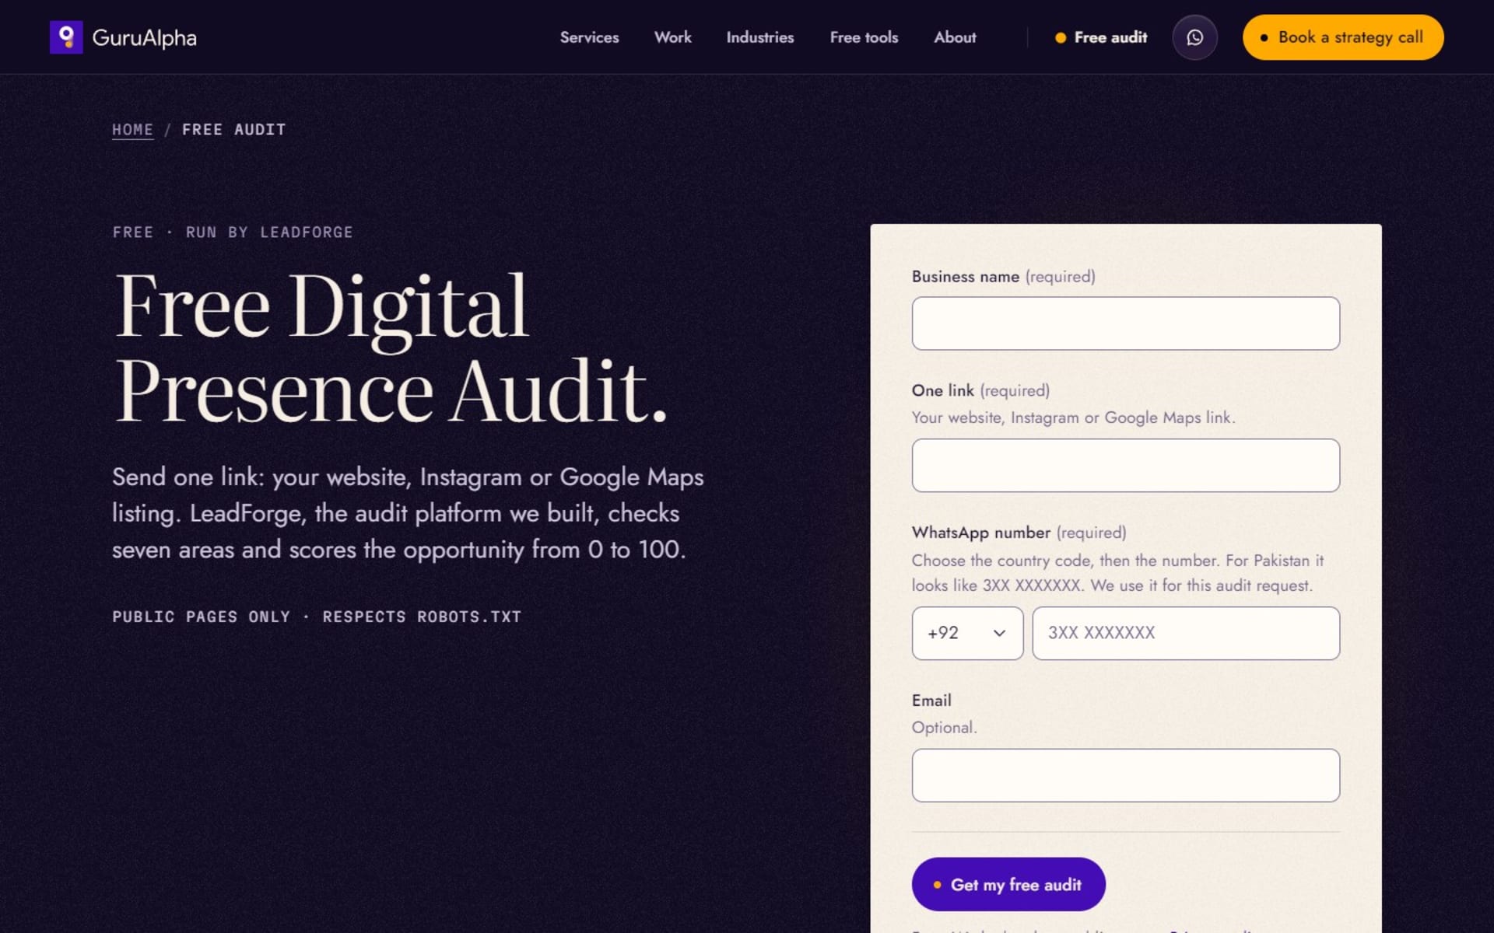Focus the Business name input field

[1125, 323]
